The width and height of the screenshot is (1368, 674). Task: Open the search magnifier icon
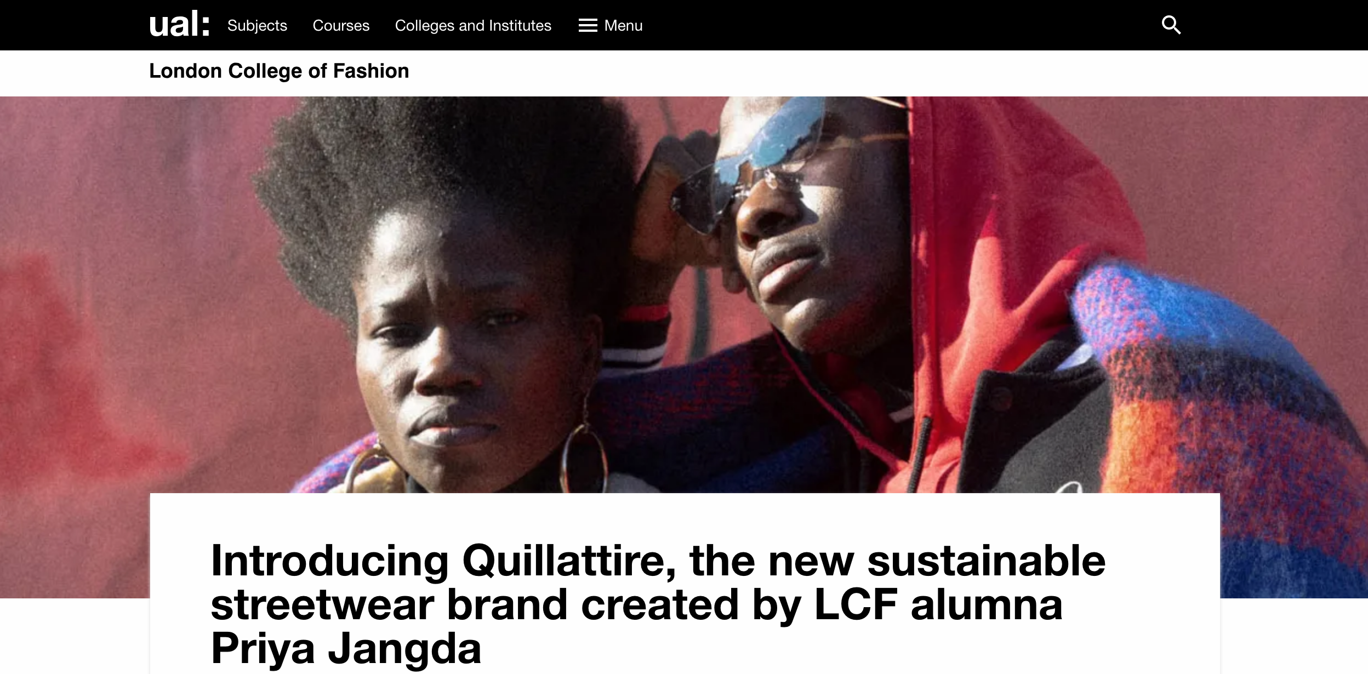[x=1171, y=25]
